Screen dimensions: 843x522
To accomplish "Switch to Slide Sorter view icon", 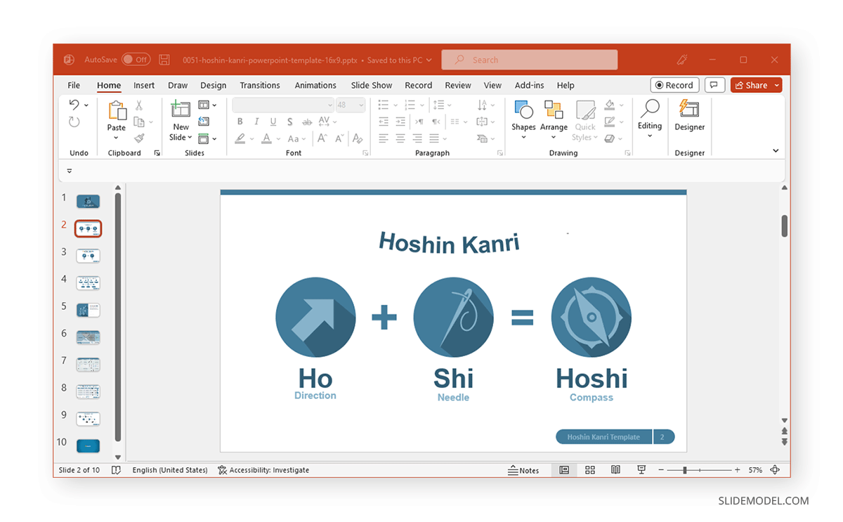I will (590, 470).
